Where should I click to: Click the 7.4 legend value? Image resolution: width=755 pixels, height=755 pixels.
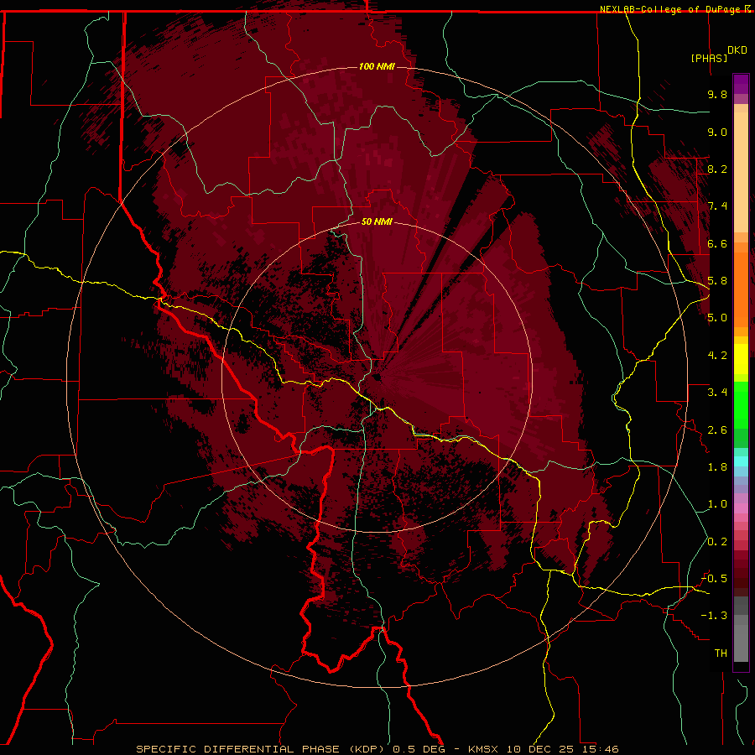(x=717, y=206)
